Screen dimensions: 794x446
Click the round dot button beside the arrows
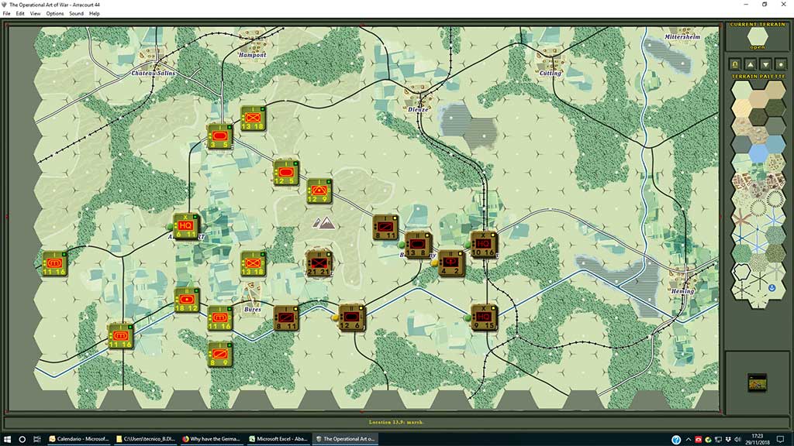tap(780, 64)
